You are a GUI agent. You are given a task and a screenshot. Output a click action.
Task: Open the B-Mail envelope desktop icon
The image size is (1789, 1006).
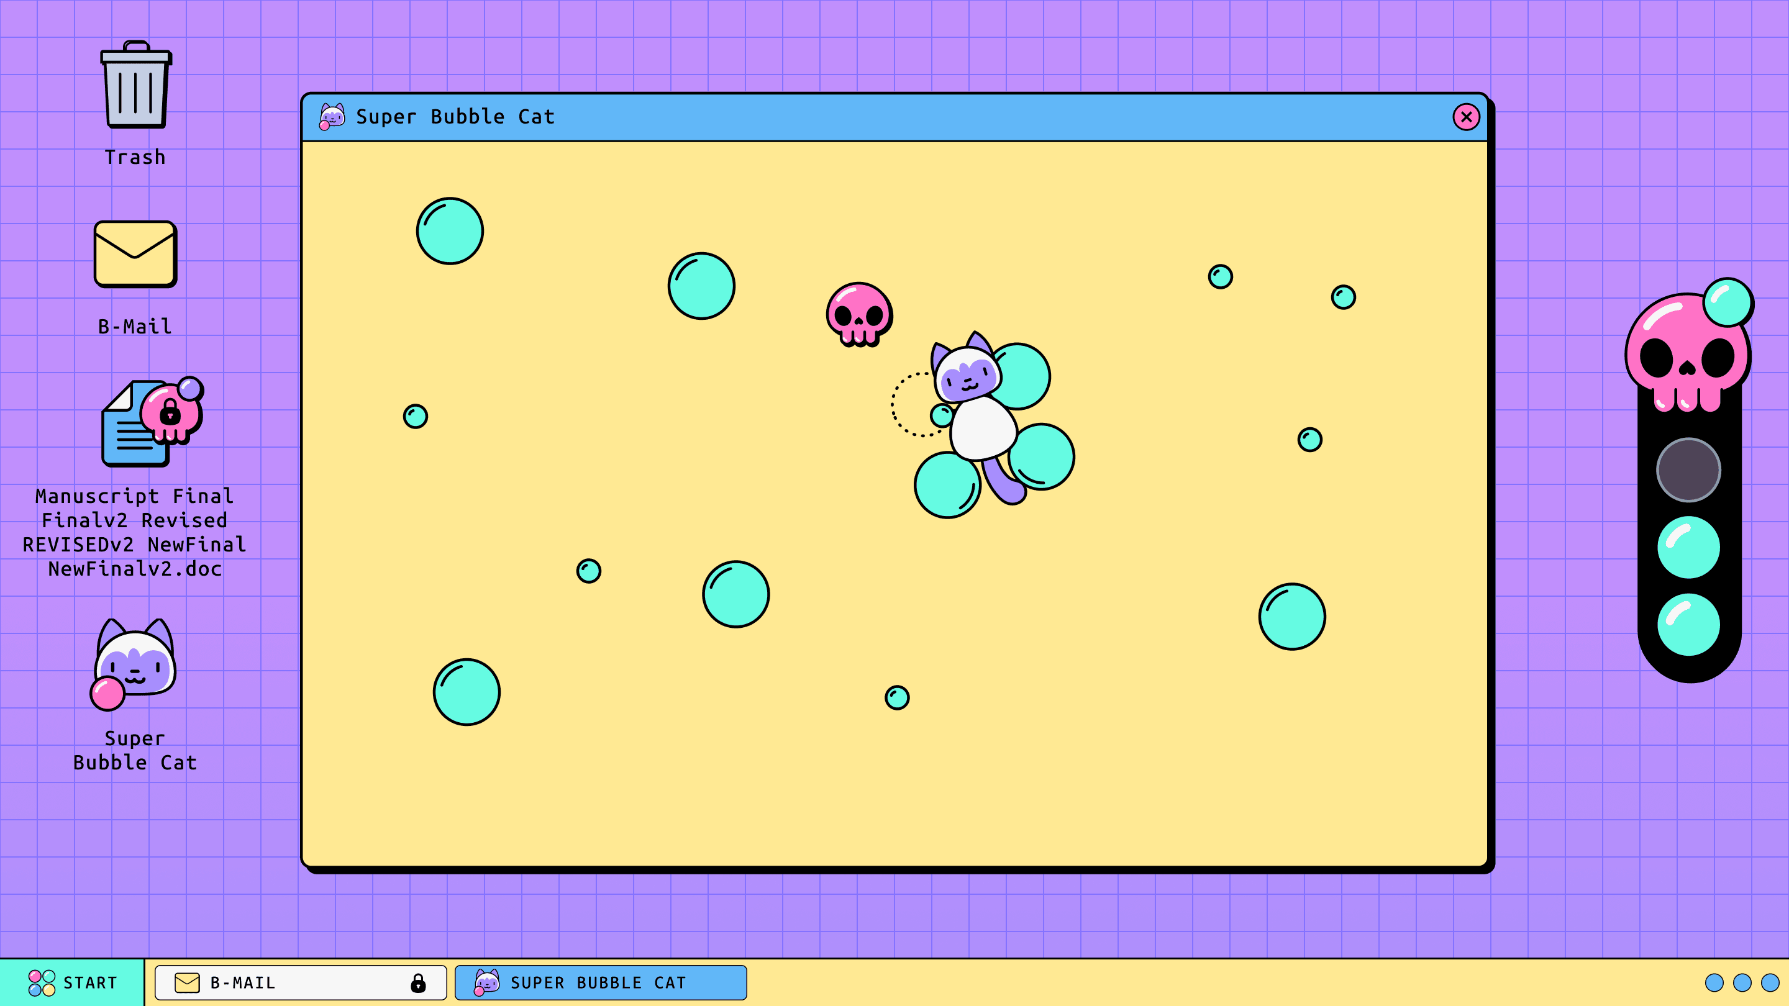135,254
